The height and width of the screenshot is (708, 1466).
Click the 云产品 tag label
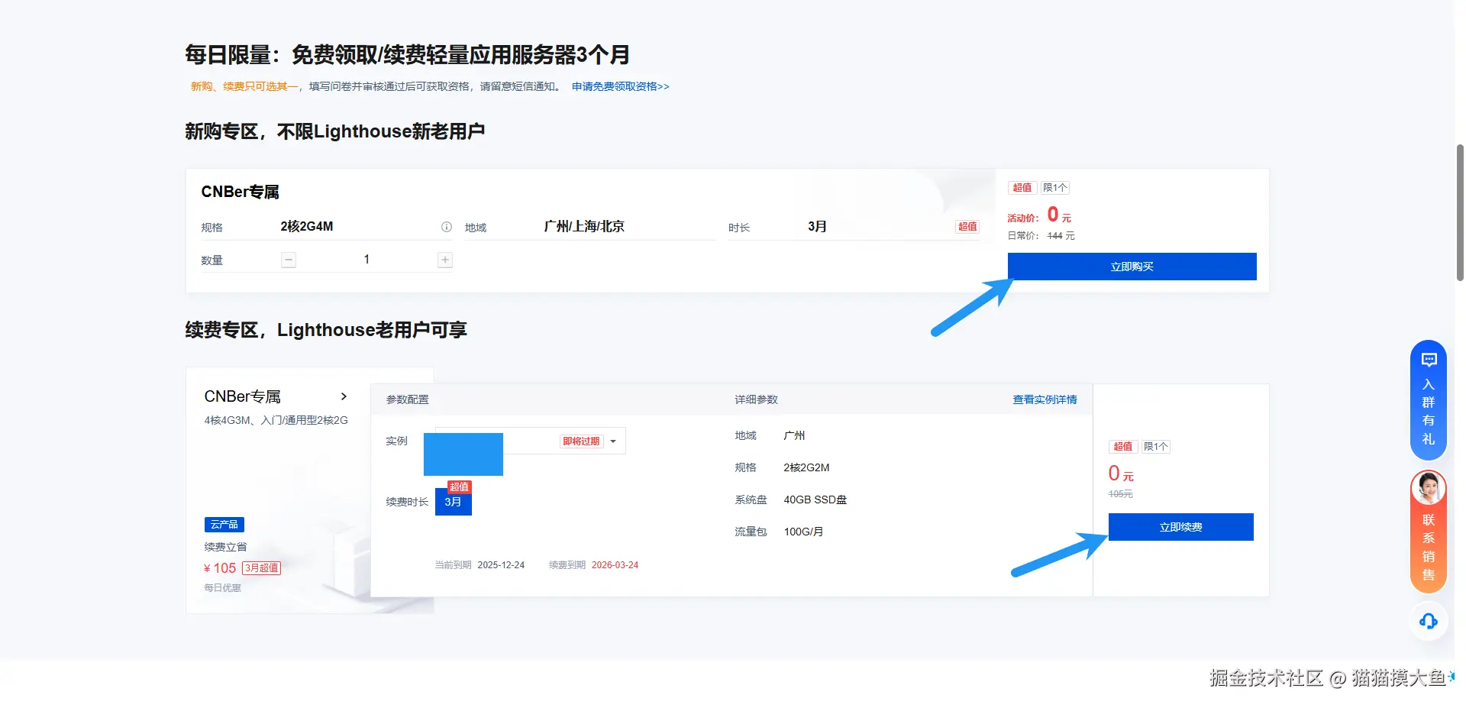click(224, 525)
